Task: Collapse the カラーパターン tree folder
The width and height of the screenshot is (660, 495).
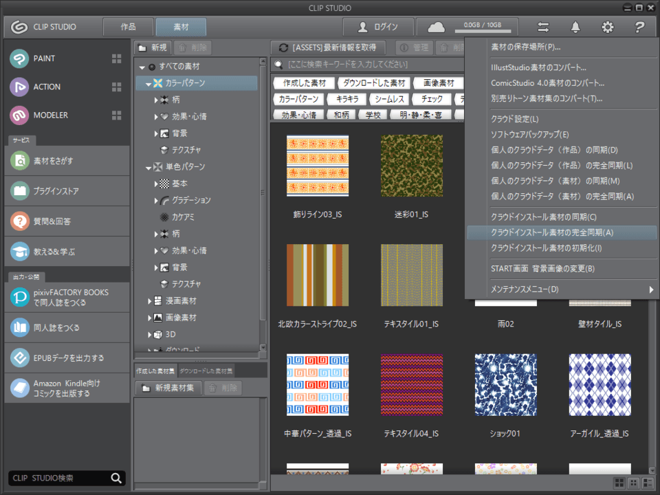Action: 149,83
